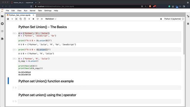Image resolution: width=190 pixels, height=107 pixels.
Task: Paste cells from clipboard icon
Action: tap(25, 19)
